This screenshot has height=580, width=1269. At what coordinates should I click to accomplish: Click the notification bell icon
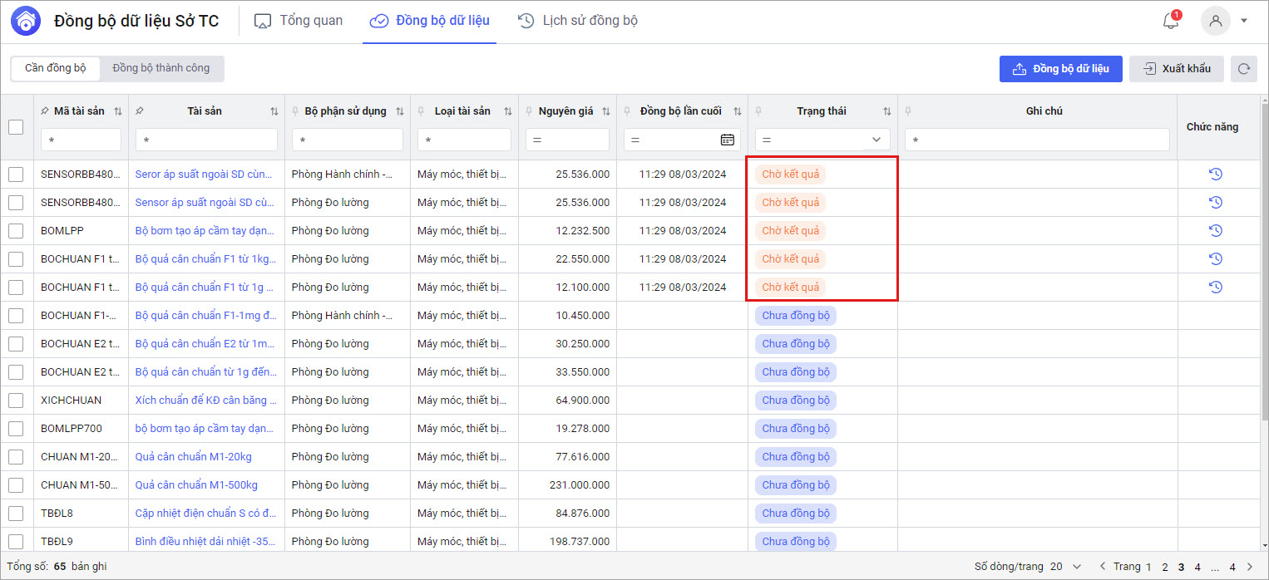1171,22
